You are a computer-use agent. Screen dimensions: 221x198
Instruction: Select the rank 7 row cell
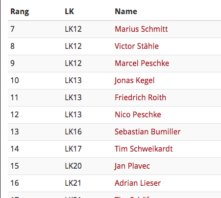click(13, 29)
